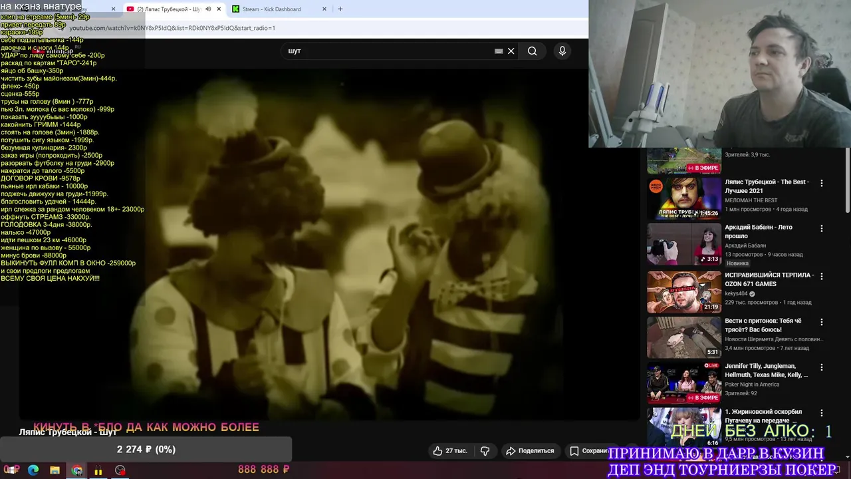Dislike the video with thumbs down
The image size is (851, 479).
tap(485, 450)
